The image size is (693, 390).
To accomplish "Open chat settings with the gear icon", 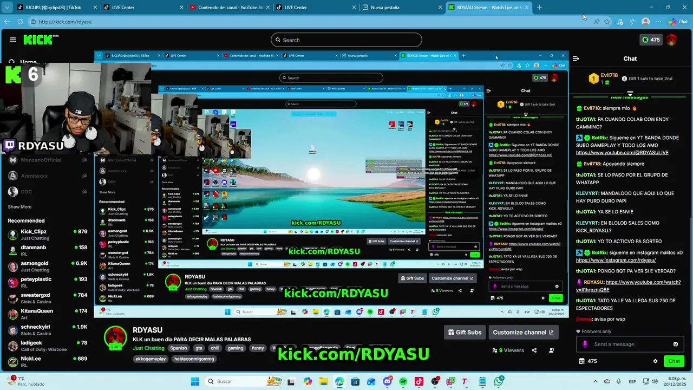I will (x=655, y=361).
